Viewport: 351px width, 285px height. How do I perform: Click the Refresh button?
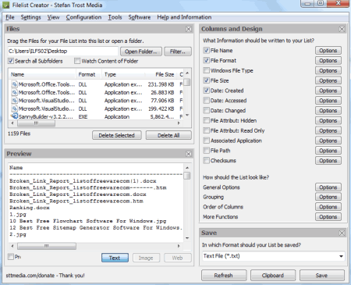coord(224,276)
